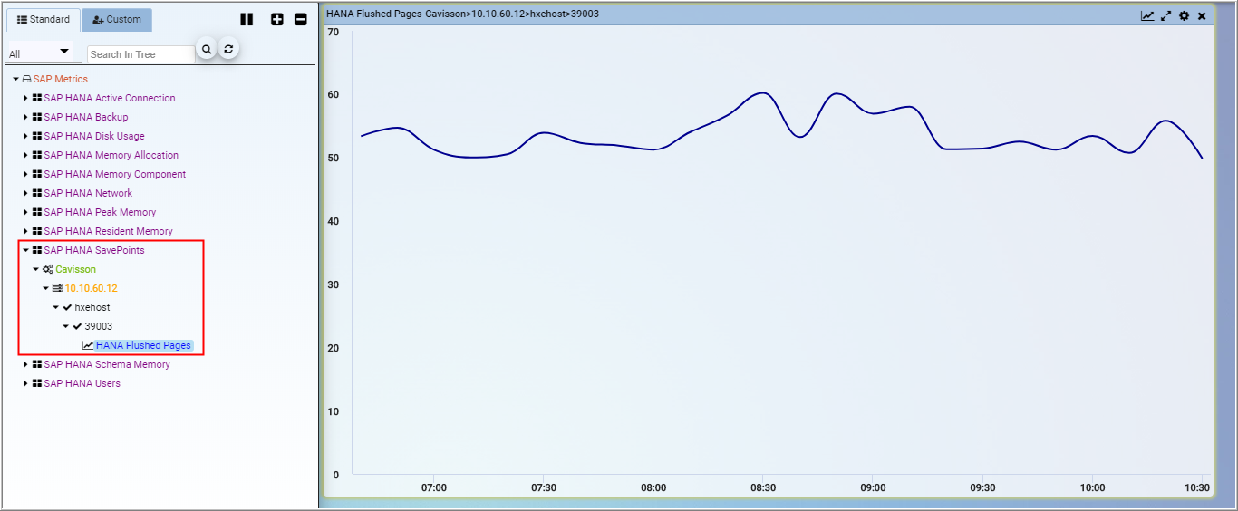Screen dimensions: 1238x511
Task: Select SAP HANA Resident Memory label
Action: pos(108,231)
